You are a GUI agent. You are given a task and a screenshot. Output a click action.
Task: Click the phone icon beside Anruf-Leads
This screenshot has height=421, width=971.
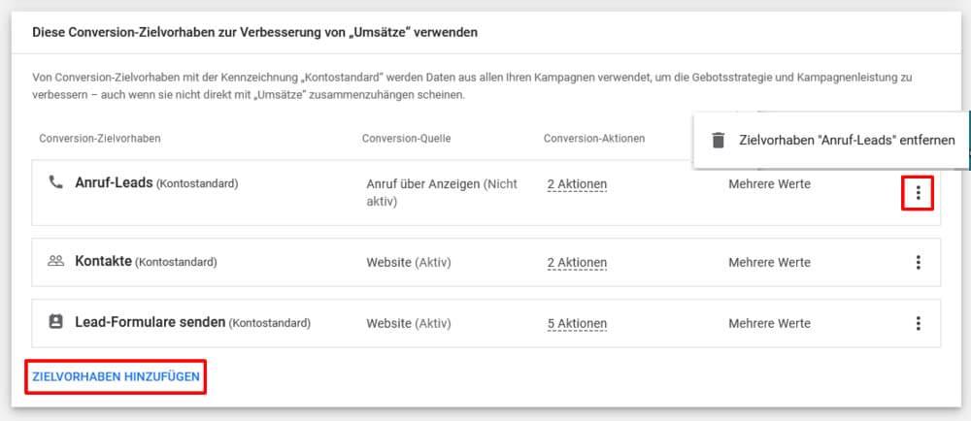(55, 181)
